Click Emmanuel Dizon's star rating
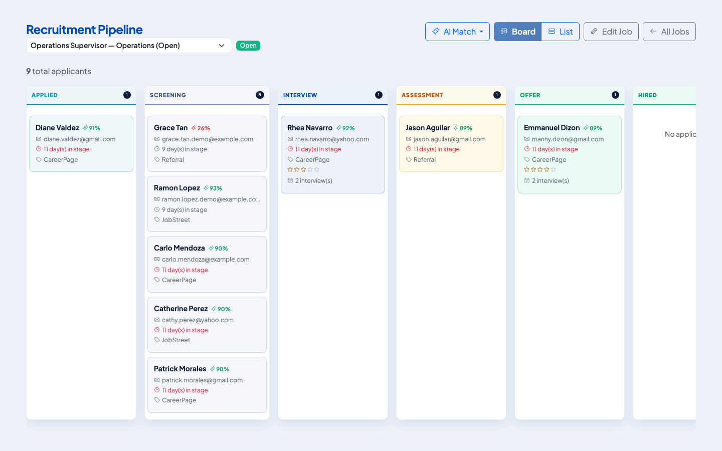722x451 pixels. (540, 170)
